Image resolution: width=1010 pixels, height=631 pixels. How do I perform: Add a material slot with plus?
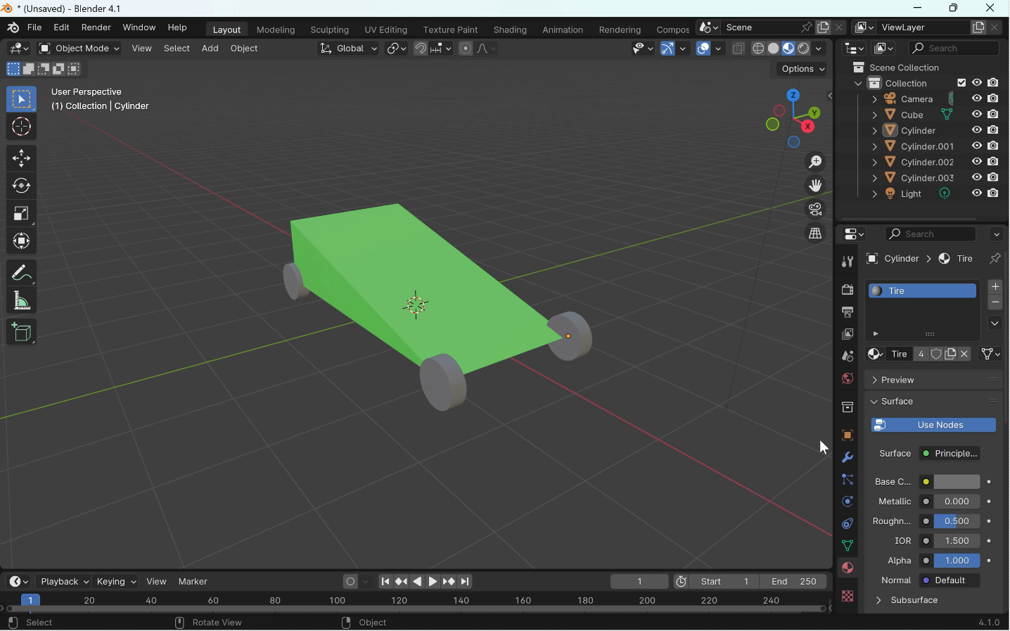click(996, 287)
